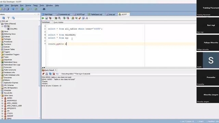Click the Save icon in main toolbar

[4, 9]
